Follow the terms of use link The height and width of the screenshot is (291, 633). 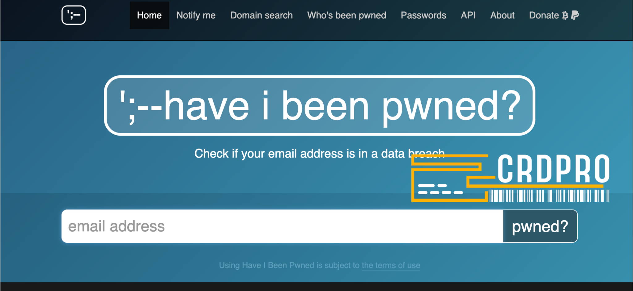391,265
